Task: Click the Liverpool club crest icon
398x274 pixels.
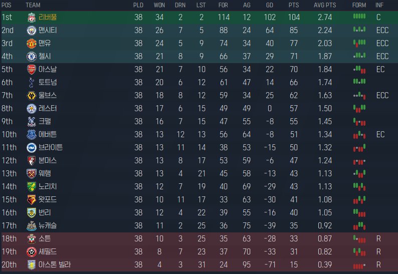Action: tap(32, 17)
